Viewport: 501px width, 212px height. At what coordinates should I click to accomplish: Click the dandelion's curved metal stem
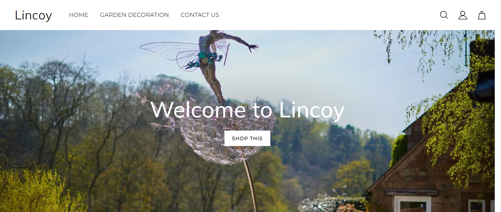[x=251, y=183]
